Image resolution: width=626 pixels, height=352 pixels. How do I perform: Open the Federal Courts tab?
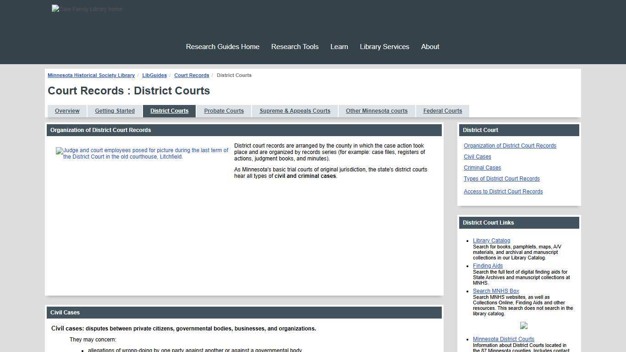click(442, 110)
